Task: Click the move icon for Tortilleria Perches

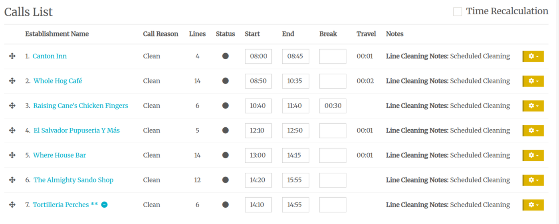Action: pos(12,205)
